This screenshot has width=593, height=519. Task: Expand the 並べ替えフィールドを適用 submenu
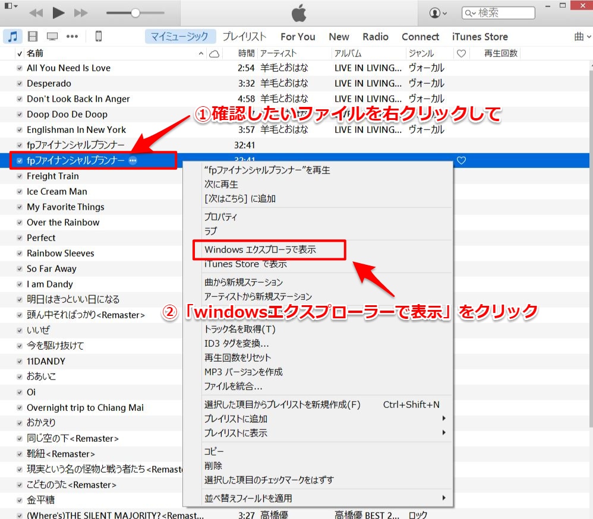(x=248, y=499)
